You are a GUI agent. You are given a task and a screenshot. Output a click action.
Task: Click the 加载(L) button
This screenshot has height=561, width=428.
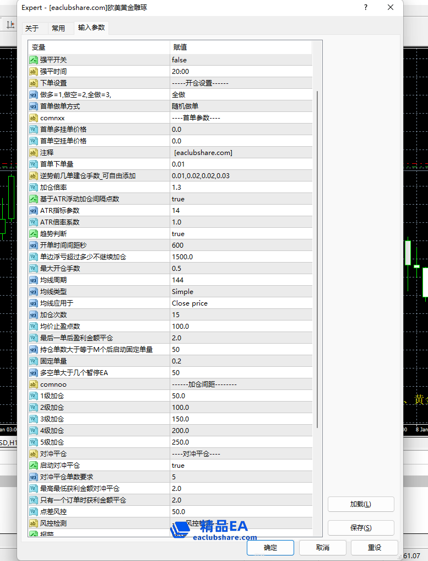click(x=361, y=504)
